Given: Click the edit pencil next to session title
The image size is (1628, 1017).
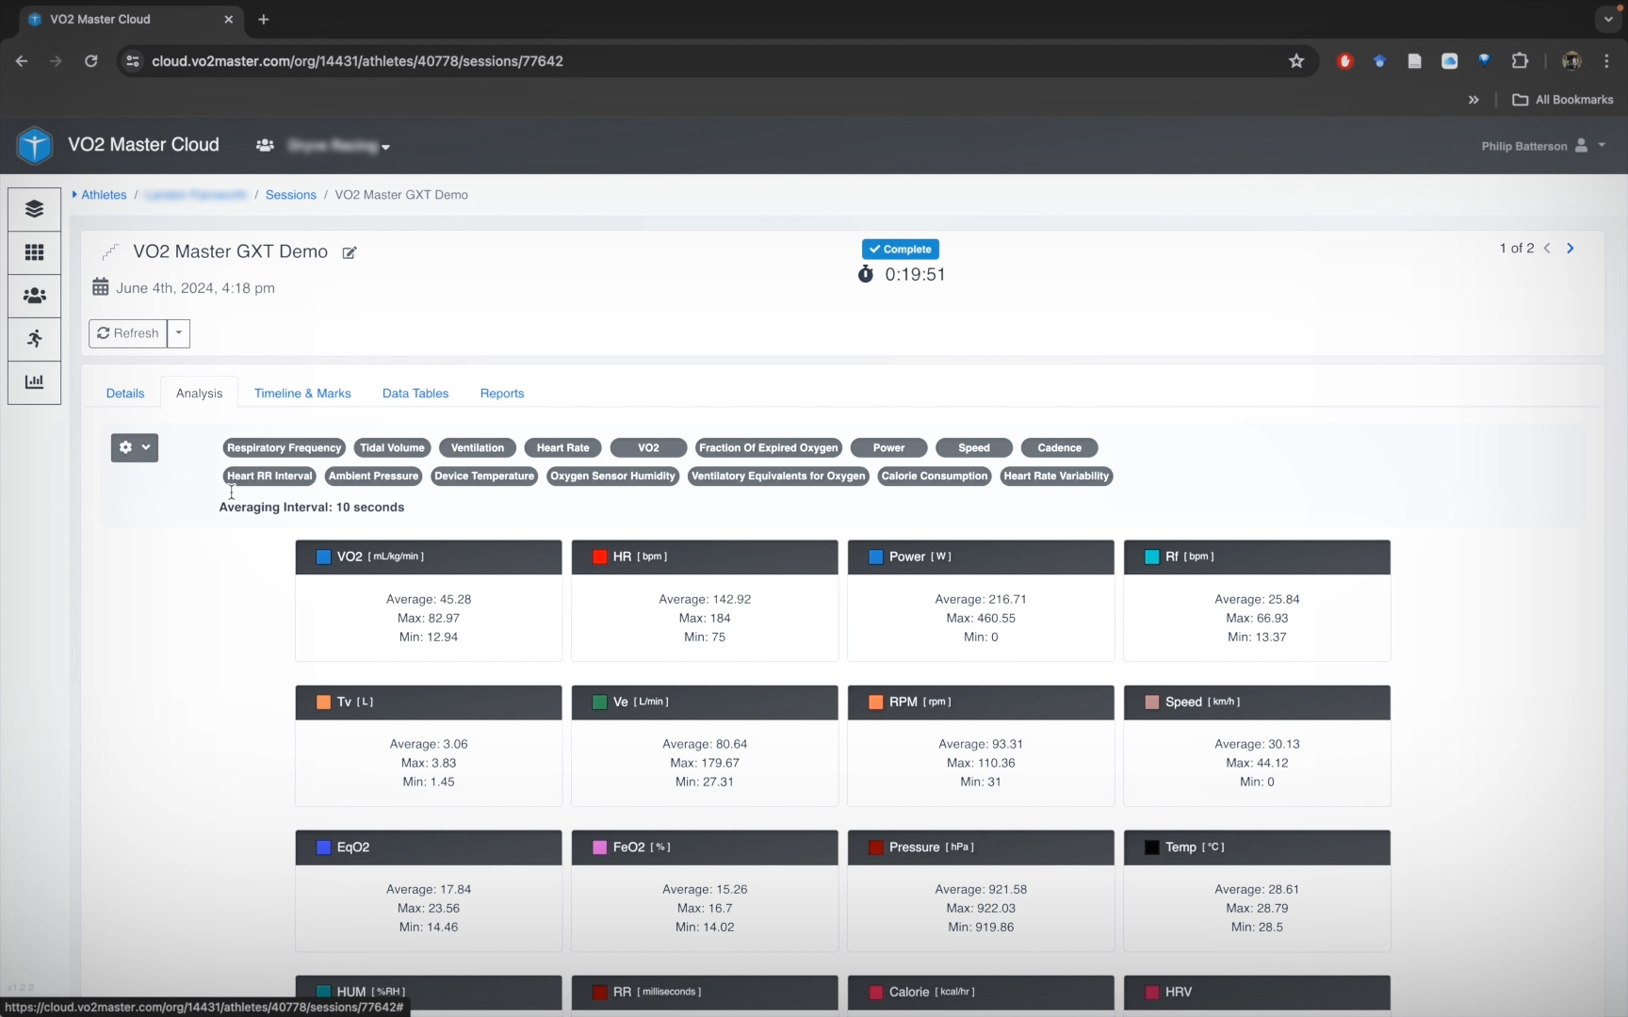Looking at the screenshot, I should click(x=350, y=252).
